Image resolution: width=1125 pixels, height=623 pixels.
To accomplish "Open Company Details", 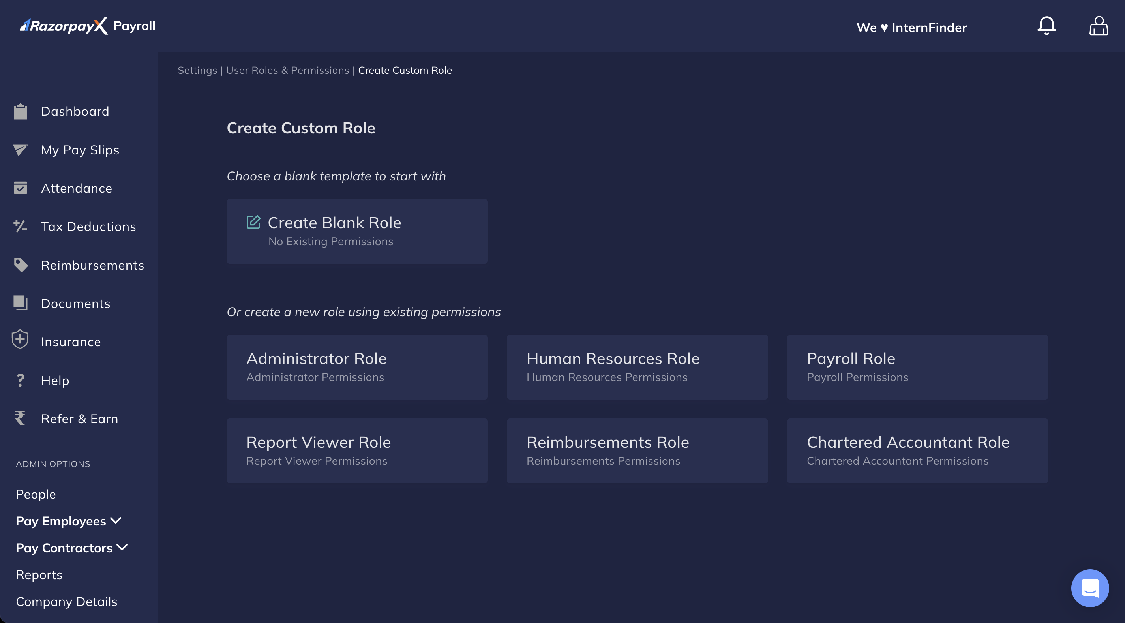I will pyautogui.click(x=66, y=602).
